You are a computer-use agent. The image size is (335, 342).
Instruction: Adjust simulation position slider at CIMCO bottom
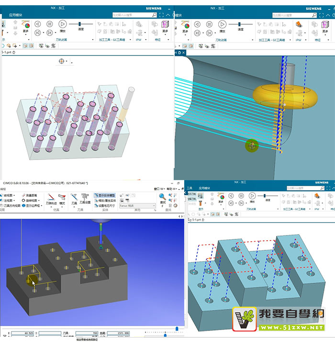point(177,329)
